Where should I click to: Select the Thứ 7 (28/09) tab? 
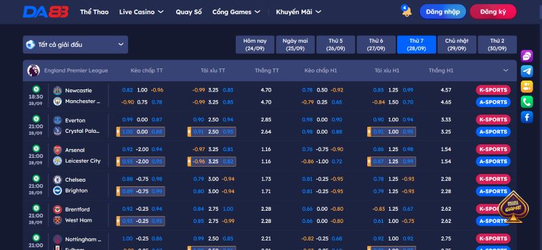point(417,45)
